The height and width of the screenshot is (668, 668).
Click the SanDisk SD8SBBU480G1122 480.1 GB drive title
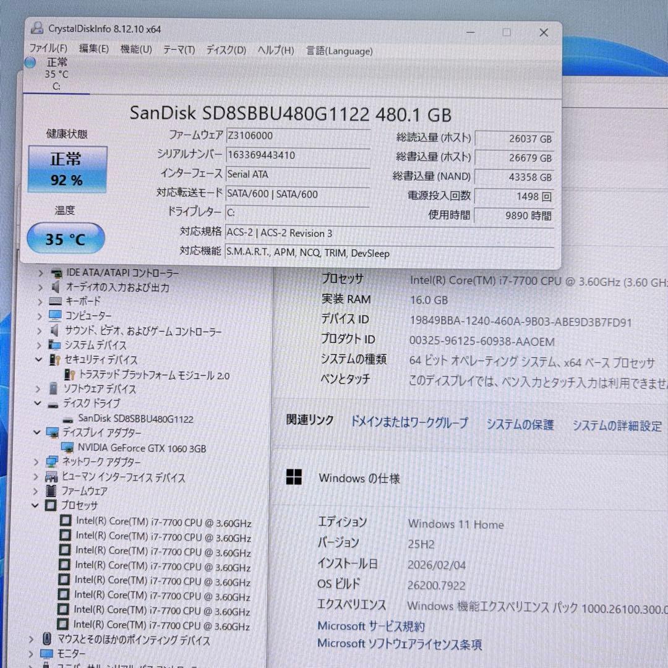click(x=290, y=114)
